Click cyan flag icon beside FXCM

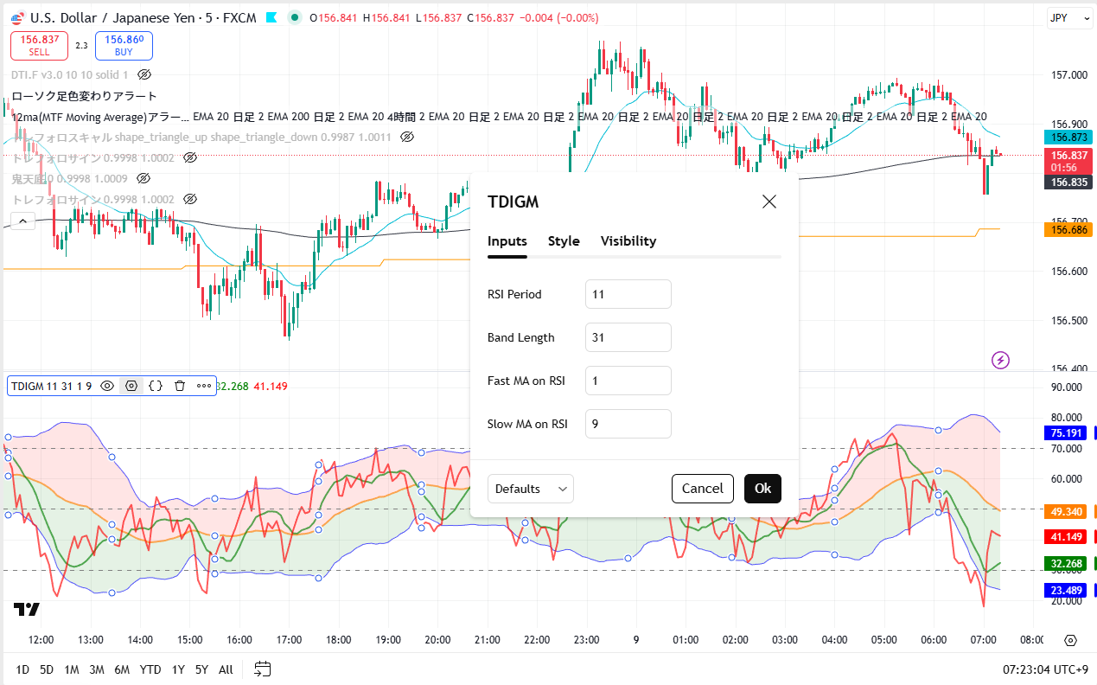coord(271,17)
